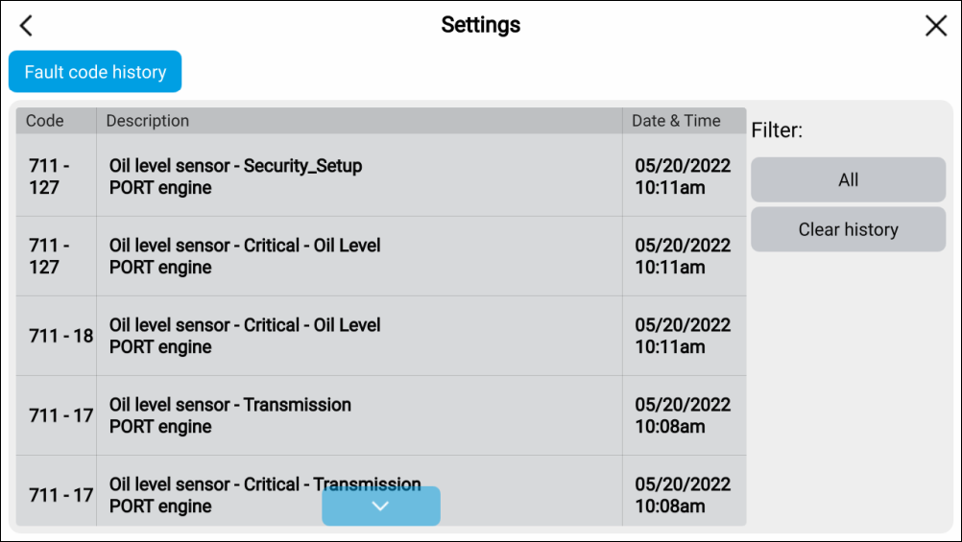Open the All filter selector

click(848, 180)
